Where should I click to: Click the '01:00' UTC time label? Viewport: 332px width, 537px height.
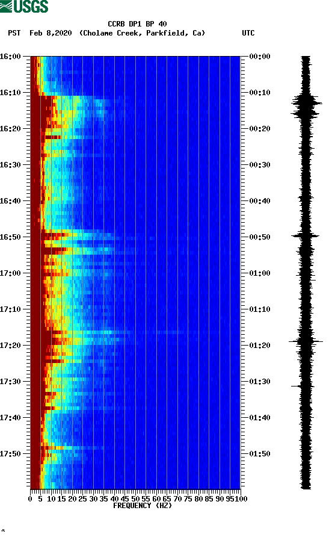pyautogui.click(x=260, y=273)
